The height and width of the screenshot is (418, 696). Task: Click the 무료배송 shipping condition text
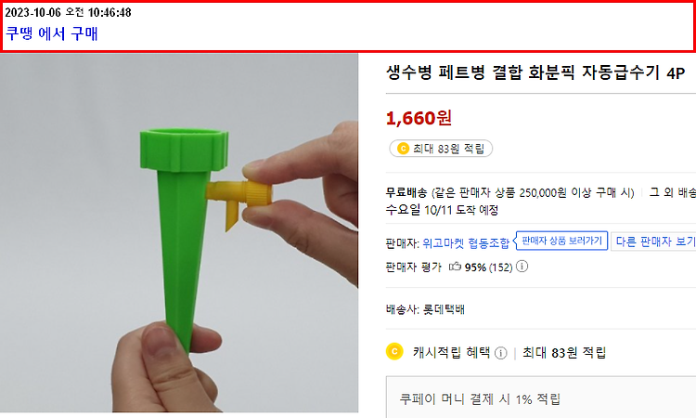(510, 192)
